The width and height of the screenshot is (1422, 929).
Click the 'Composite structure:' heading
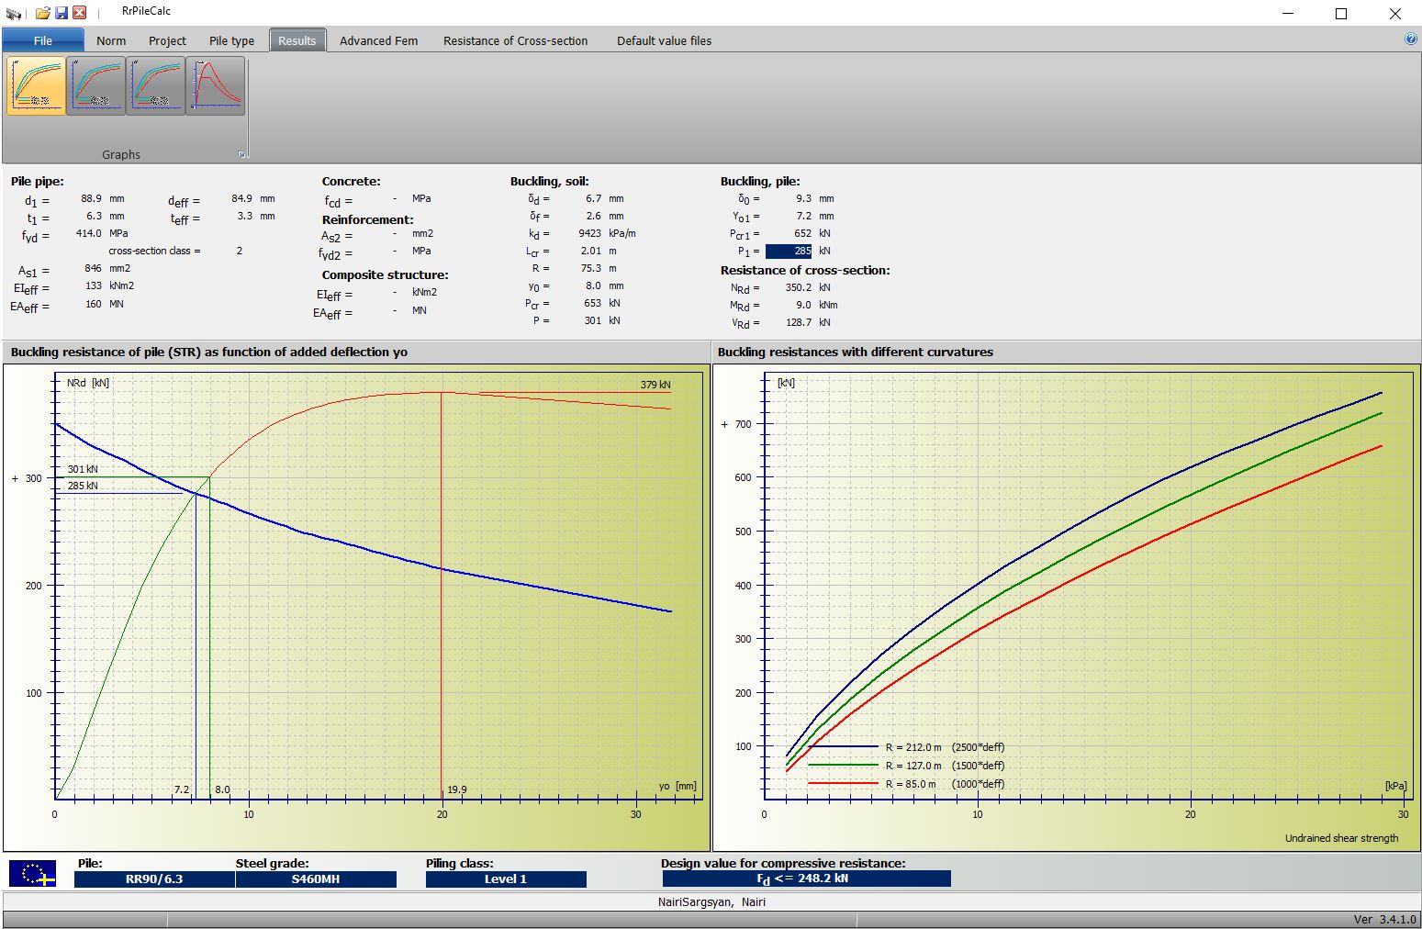385,274
